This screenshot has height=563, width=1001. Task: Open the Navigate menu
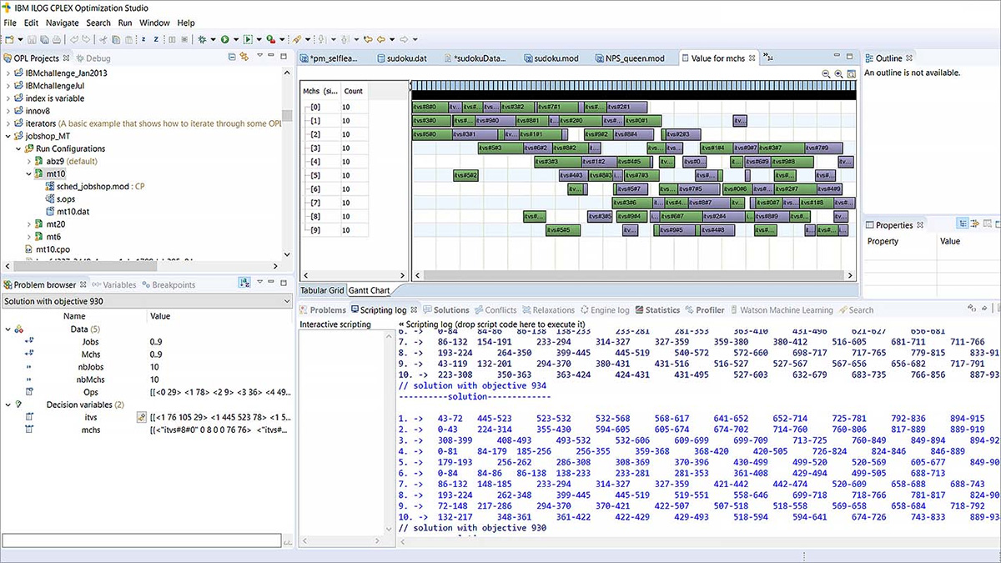(x=62, y=23)
